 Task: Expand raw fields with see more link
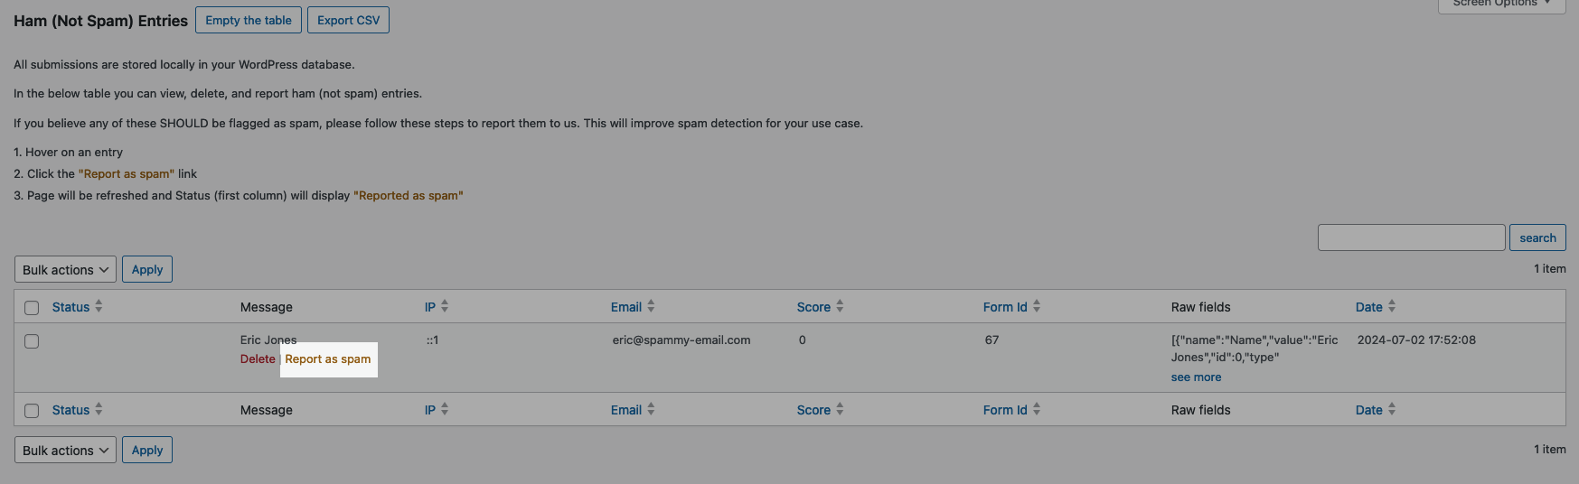click(1196, 377)
